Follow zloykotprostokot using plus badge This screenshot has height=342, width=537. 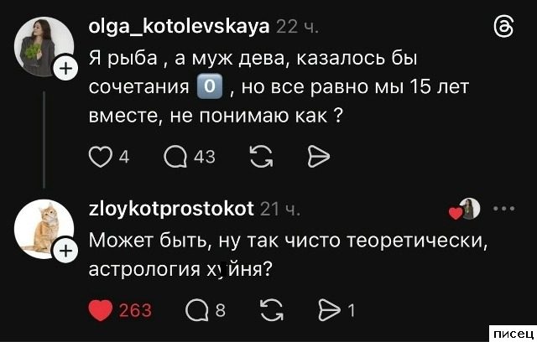(64, 248)
